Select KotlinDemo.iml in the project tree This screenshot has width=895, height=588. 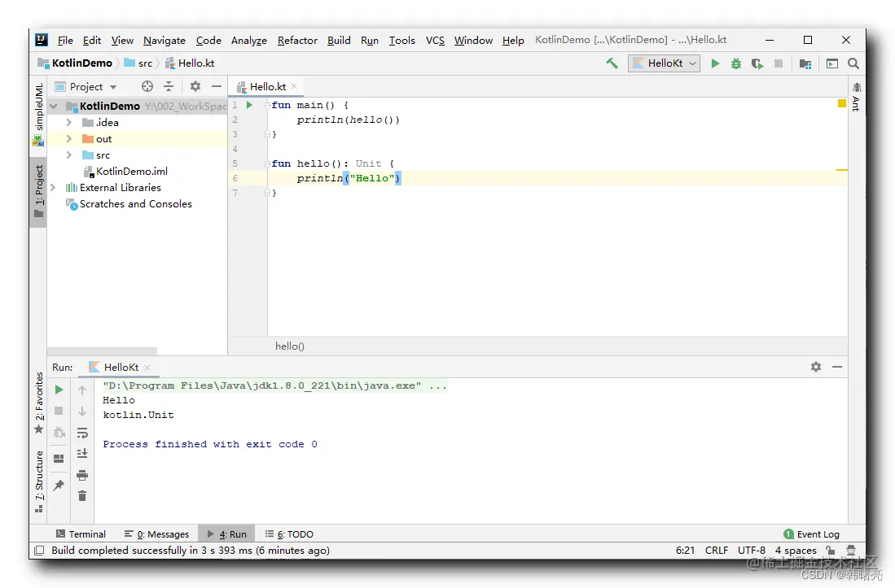click(131, 171)
